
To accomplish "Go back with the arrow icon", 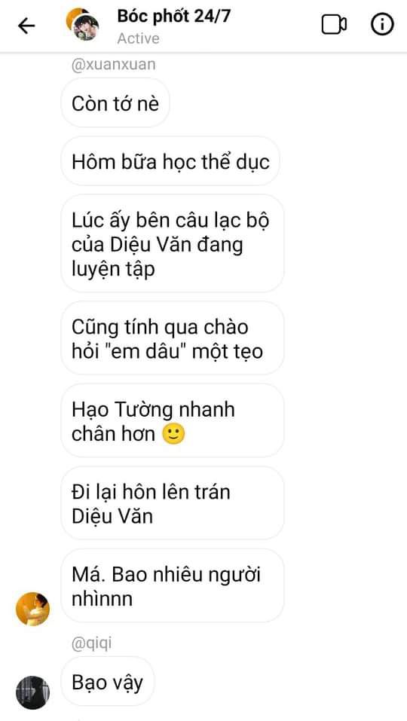I will click(x=26, y=26).
